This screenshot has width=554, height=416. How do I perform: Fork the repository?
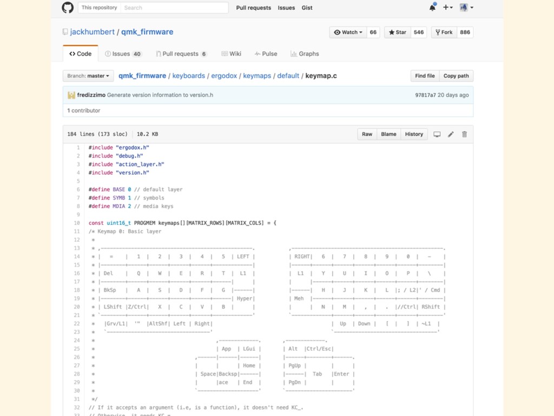pyautogui.click(x=444, y=32)
